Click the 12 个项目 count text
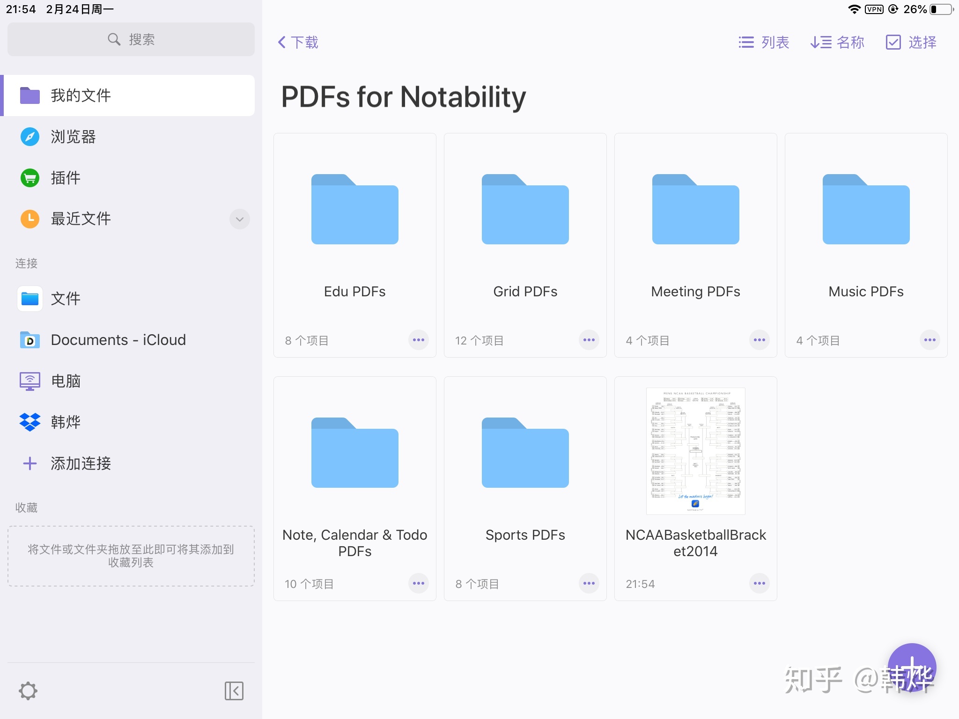The width and height of the screenshot is (959, 719). tap(479, 340)
